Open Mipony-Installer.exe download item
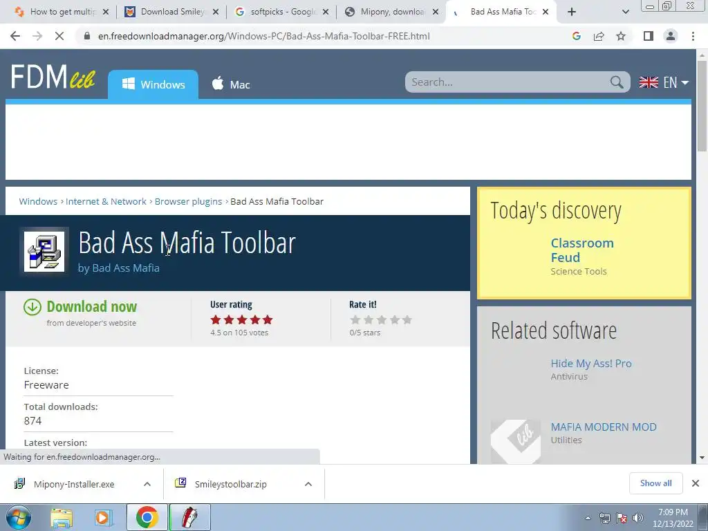 click(x=74, y=484)
